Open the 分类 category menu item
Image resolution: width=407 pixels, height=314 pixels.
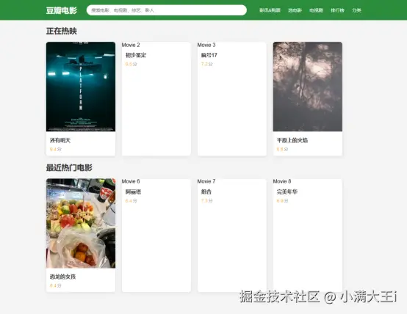356,10
